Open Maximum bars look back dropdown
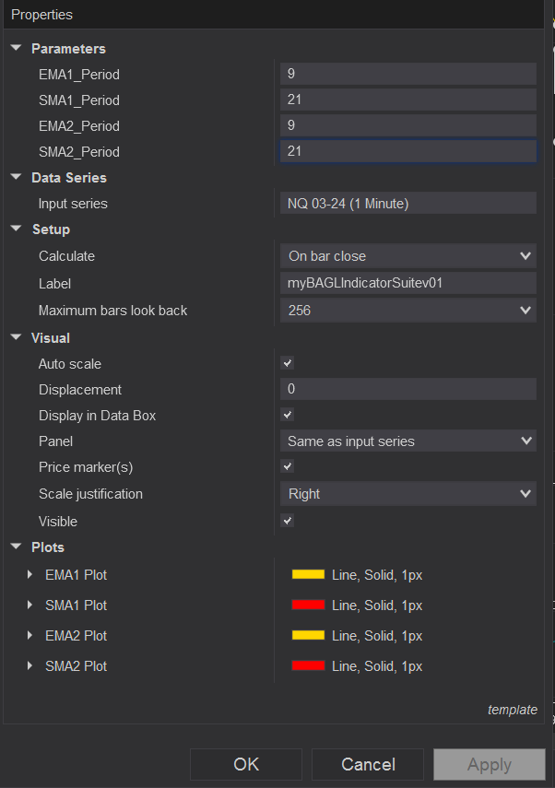This screenshot has width=555, height=788. (x=407, y=311)
